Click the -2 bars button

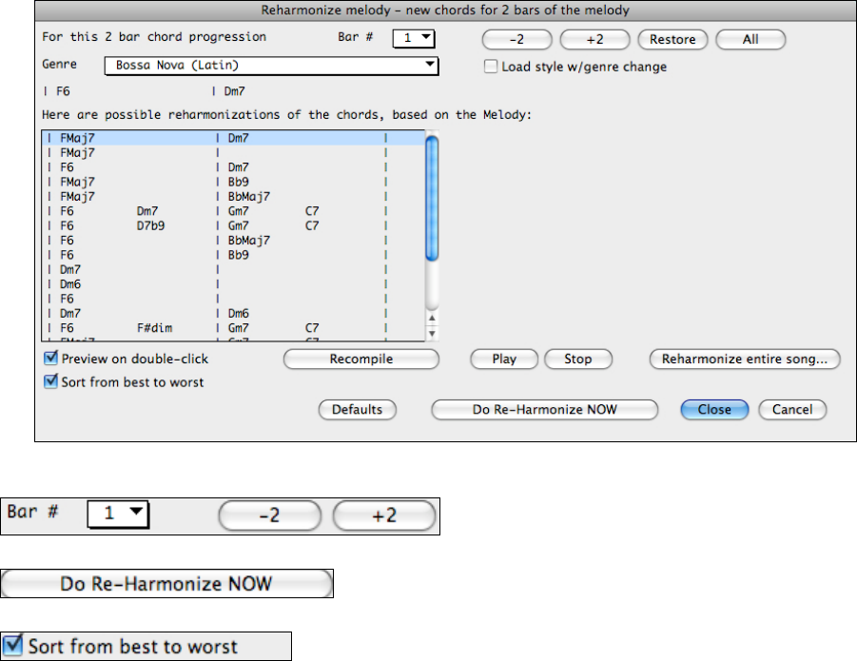click(x=517, y=40)
